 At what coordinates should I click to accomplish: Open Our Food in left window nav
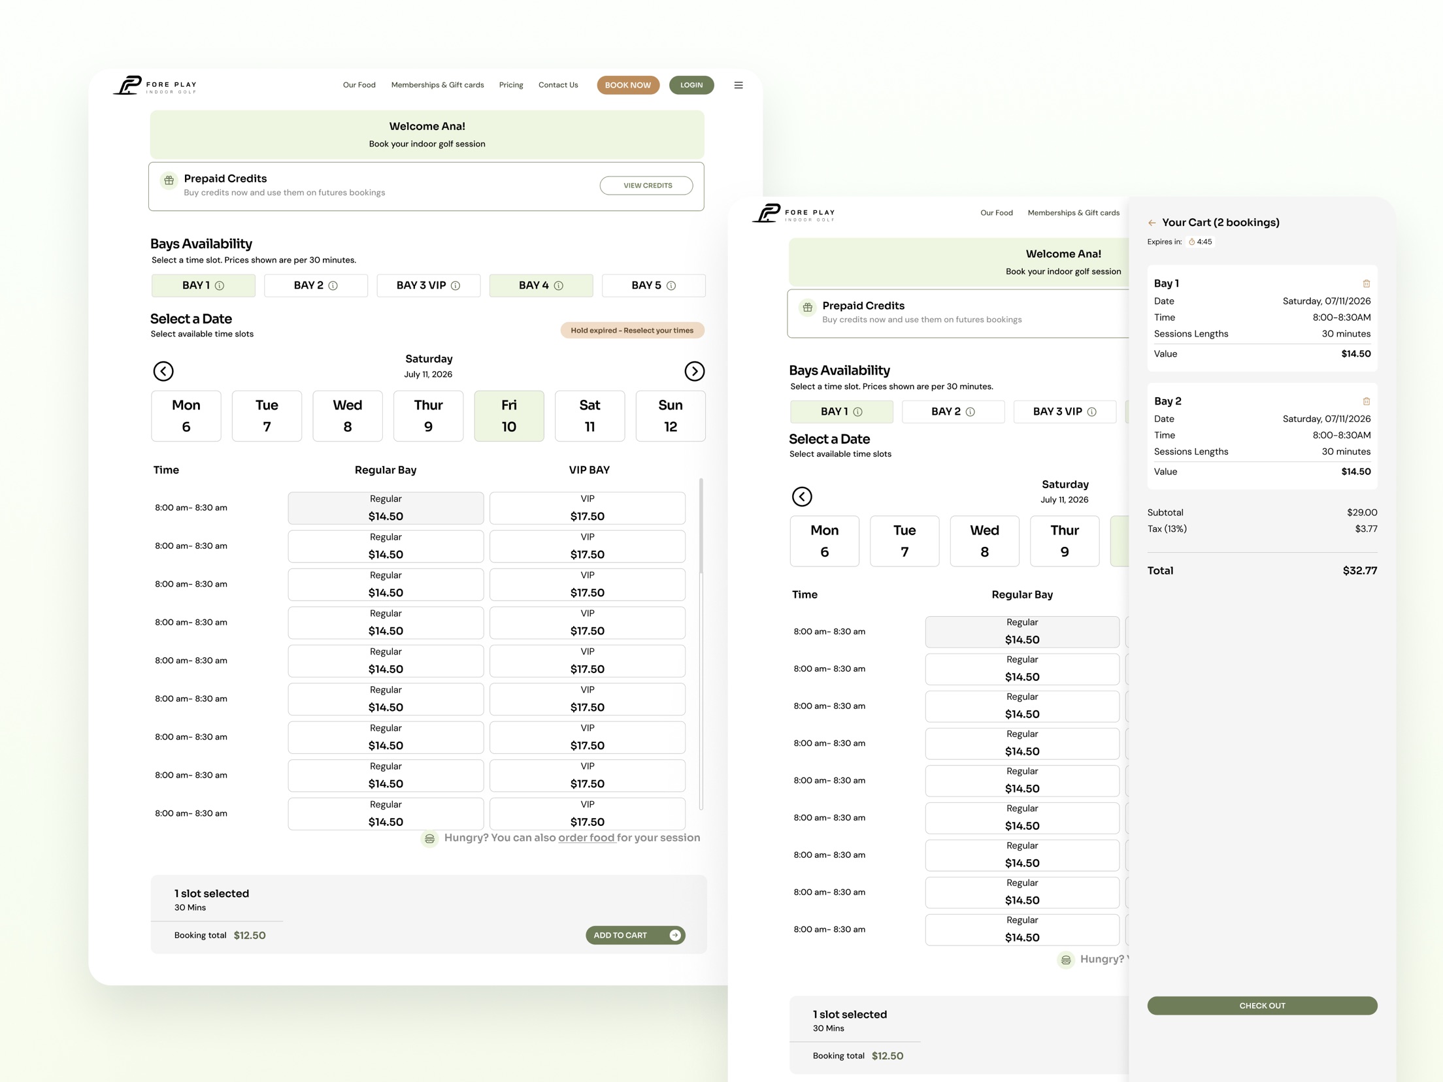359,85
